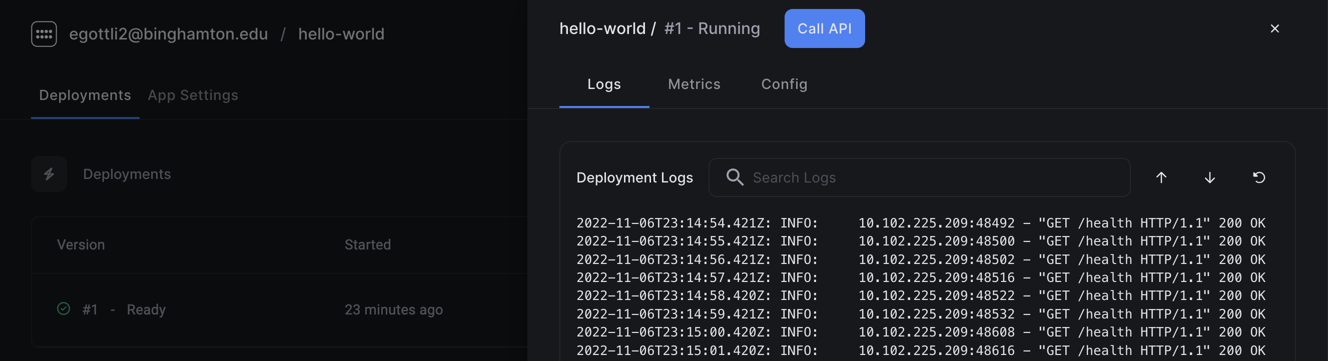
Task: Focus the Search Logs input field
Action: tap(919, 177)
